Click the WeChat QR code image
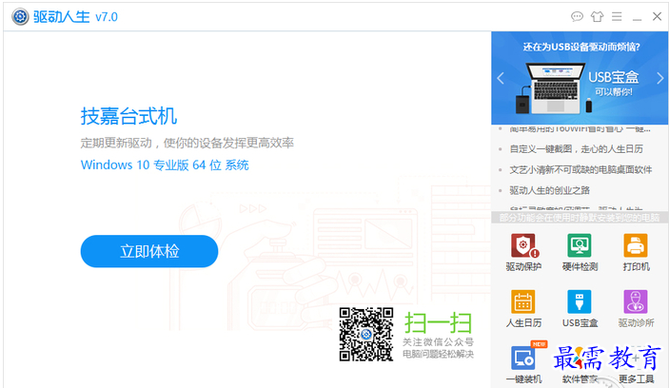The width and height of the screenshot is (669, 388). coord(366,335)
